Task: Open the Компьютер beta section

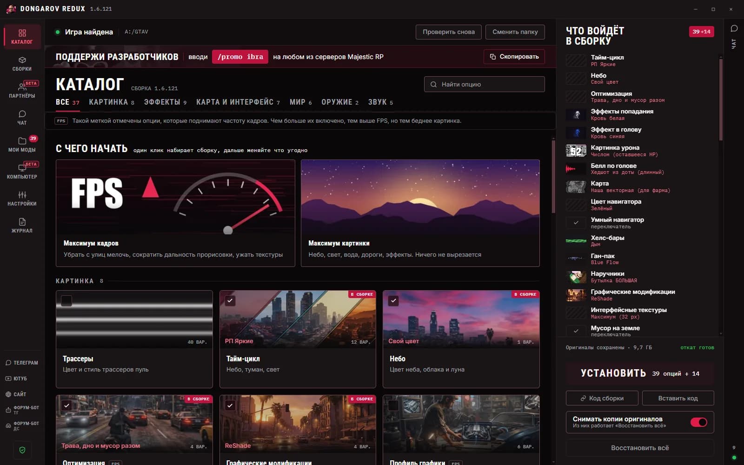Action: pyautogui.click(x=22, y=172)
